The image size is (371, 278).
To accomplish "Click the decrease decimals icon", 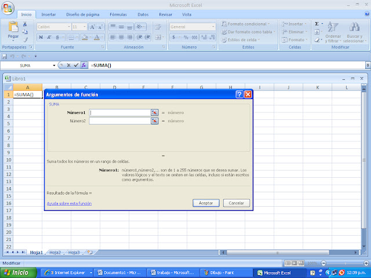I will [212, 37].
